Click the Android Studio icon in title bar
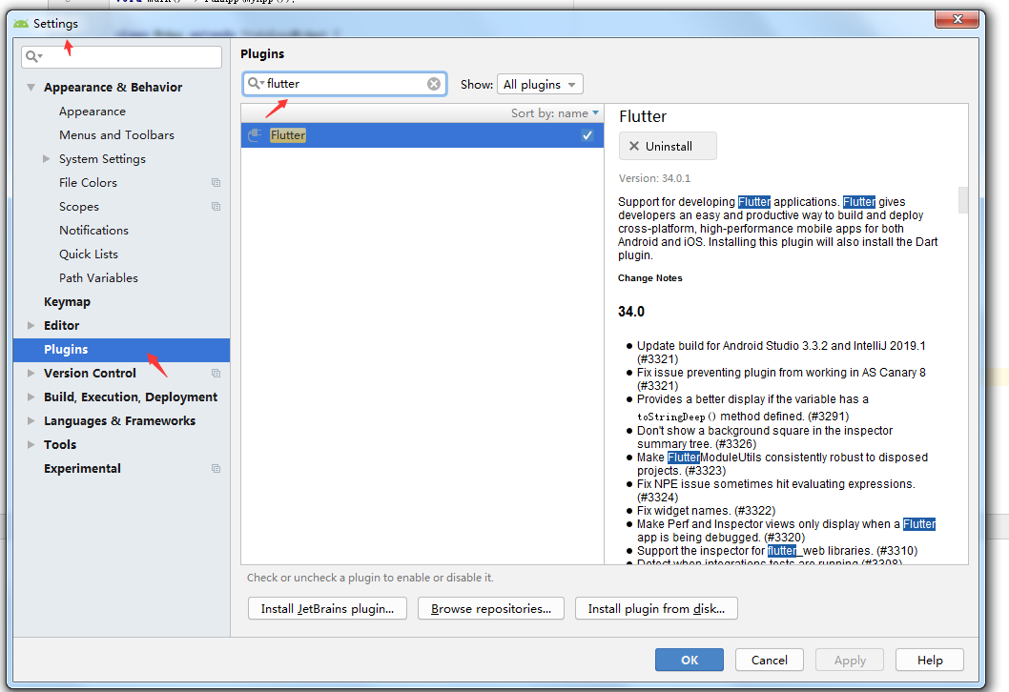Image resolution: width=1009 pixels, height=692 pixels. pos(21,24)
